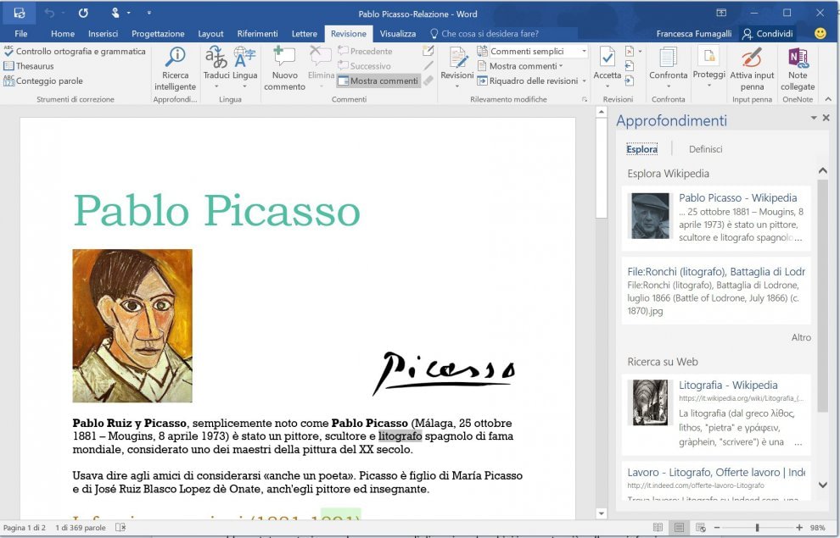The image size is (840, 538).
Task: Open Note collegate OneNote
Action: coord(798,69)
